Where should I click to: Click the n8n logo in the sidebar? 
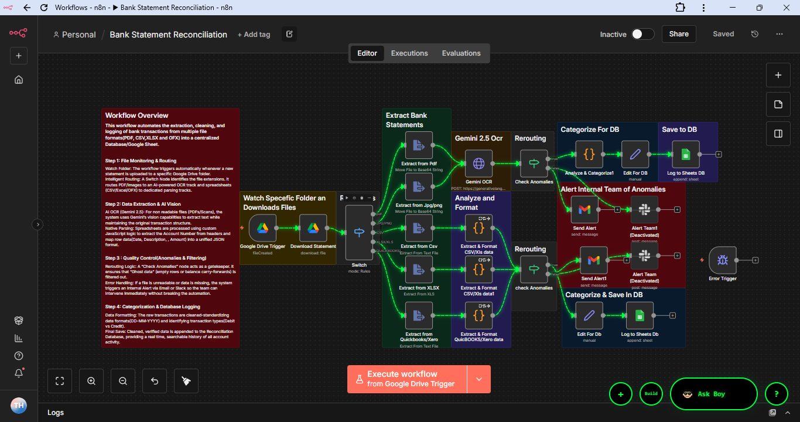pos(18,33)
